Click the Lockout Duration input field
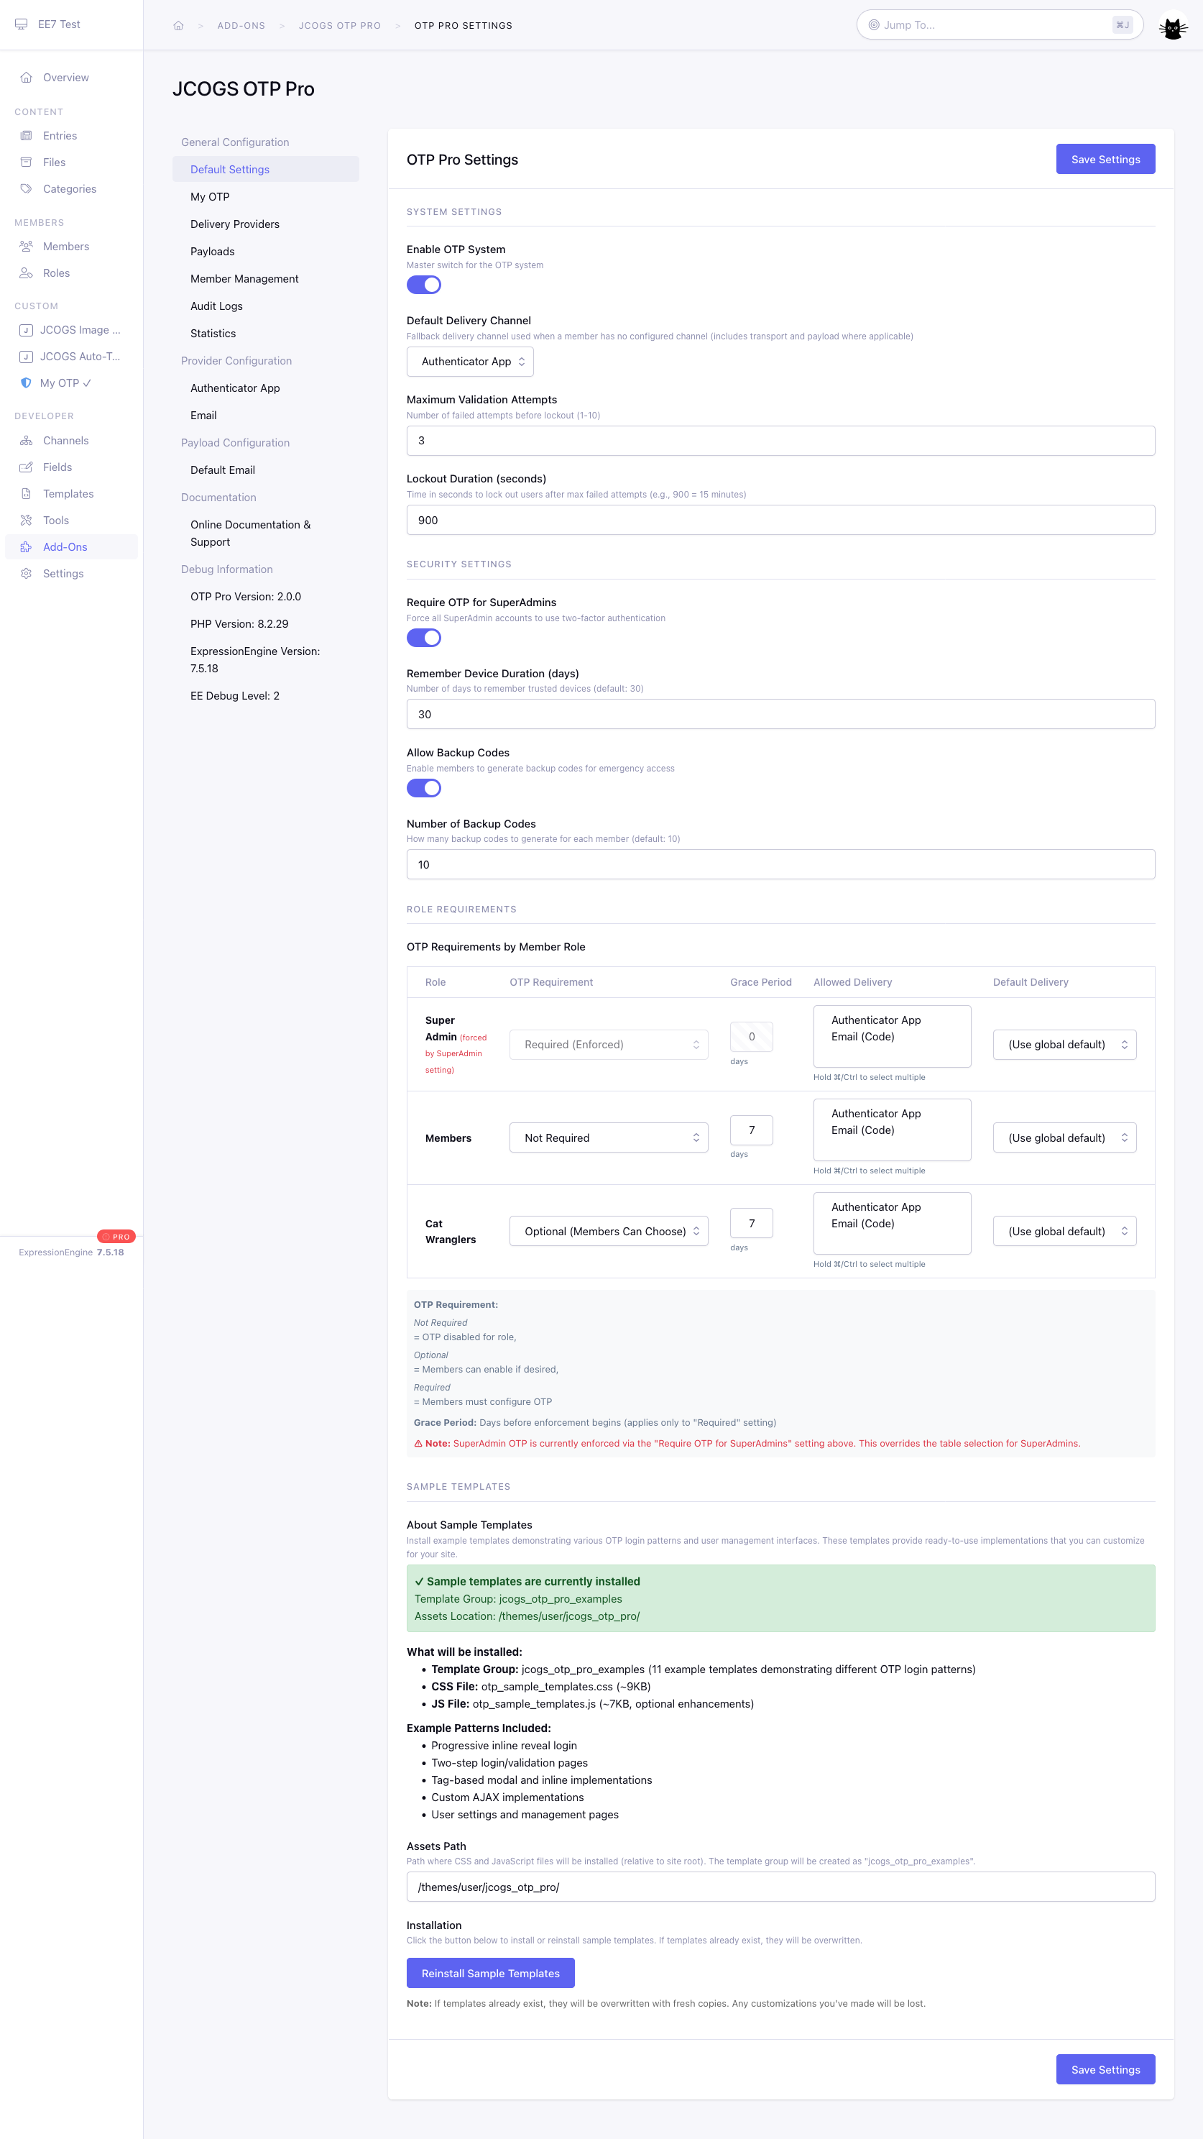 click(x=780, y=520)
